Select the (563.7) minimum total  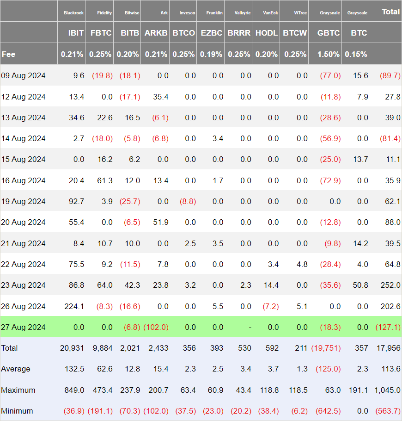(388, 411)
